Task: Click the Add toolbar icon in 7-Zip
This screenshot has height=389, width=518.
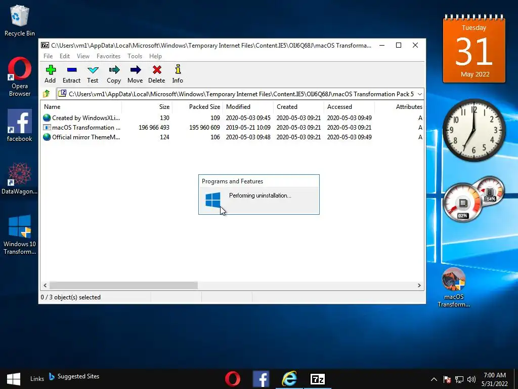Action: point(50,74)
